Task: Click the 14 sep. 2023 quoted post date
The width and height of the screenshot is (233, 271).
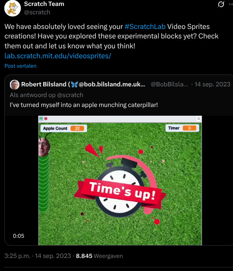Action: [212, 84]
